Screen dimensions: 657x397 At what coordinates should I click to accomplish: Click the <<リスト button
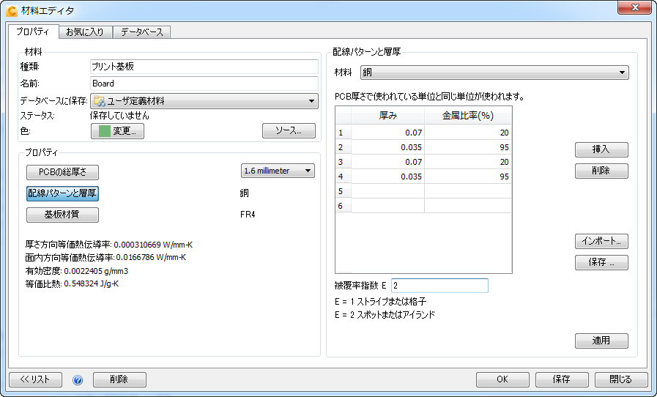36,379
